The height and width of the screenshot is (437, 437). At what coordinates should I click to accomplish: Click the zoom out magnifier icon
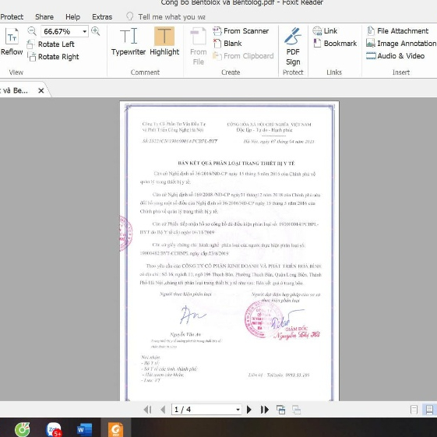32,31
